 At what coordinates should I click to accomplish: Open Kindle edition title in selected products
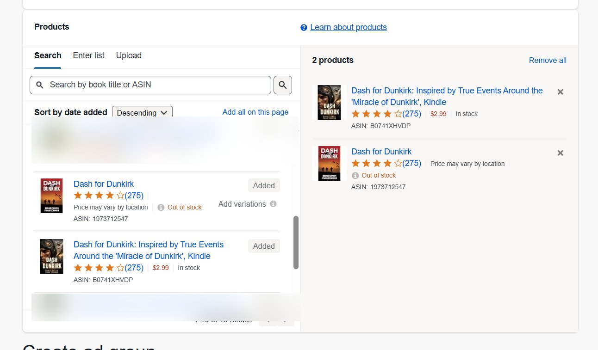pos(447,96)
